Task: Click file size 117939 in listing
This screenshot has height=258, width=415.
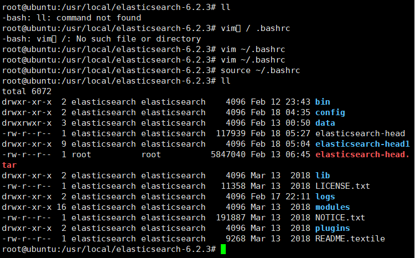Action: pyautogui.click(x=231, y=133)
